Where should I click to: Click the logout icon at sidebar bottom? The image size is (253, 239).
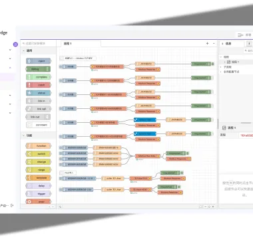pyautogui.click(x=12, y=206)
